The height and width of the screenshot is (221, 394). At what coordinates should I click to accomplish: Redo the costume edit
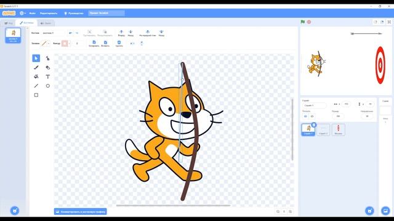coord(76,33)
